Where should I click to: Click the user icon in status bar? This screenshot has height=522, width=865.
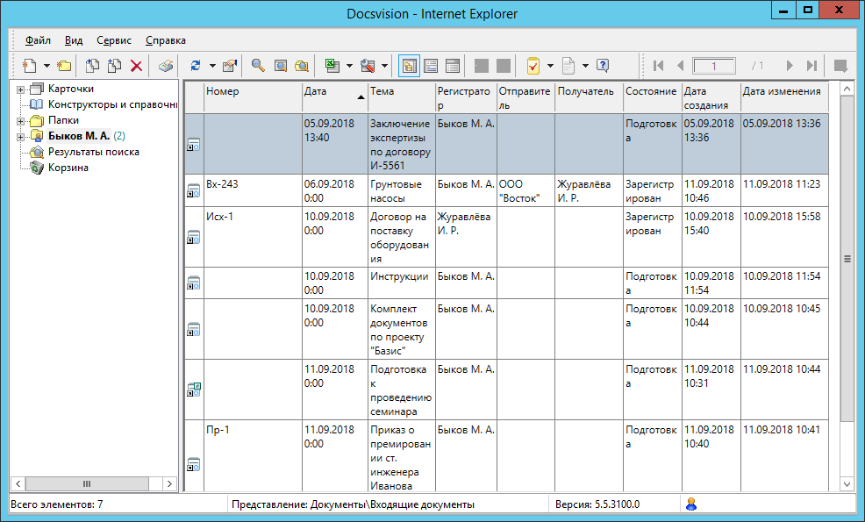(691, 504)
